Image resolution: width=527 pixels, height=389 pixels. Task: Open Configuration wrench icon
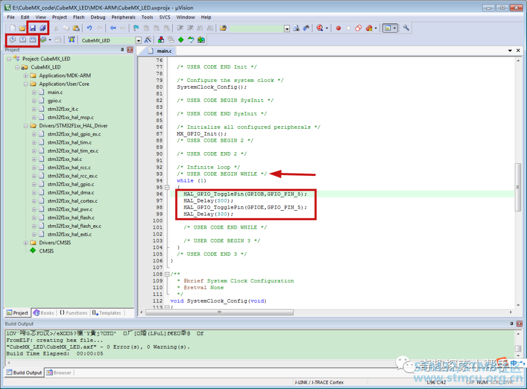(406, 28)
